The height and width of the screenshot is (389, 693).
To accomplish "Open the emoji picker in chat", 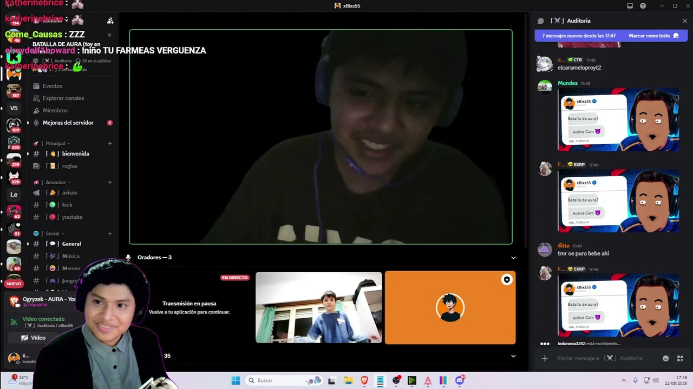I will 666,358.
